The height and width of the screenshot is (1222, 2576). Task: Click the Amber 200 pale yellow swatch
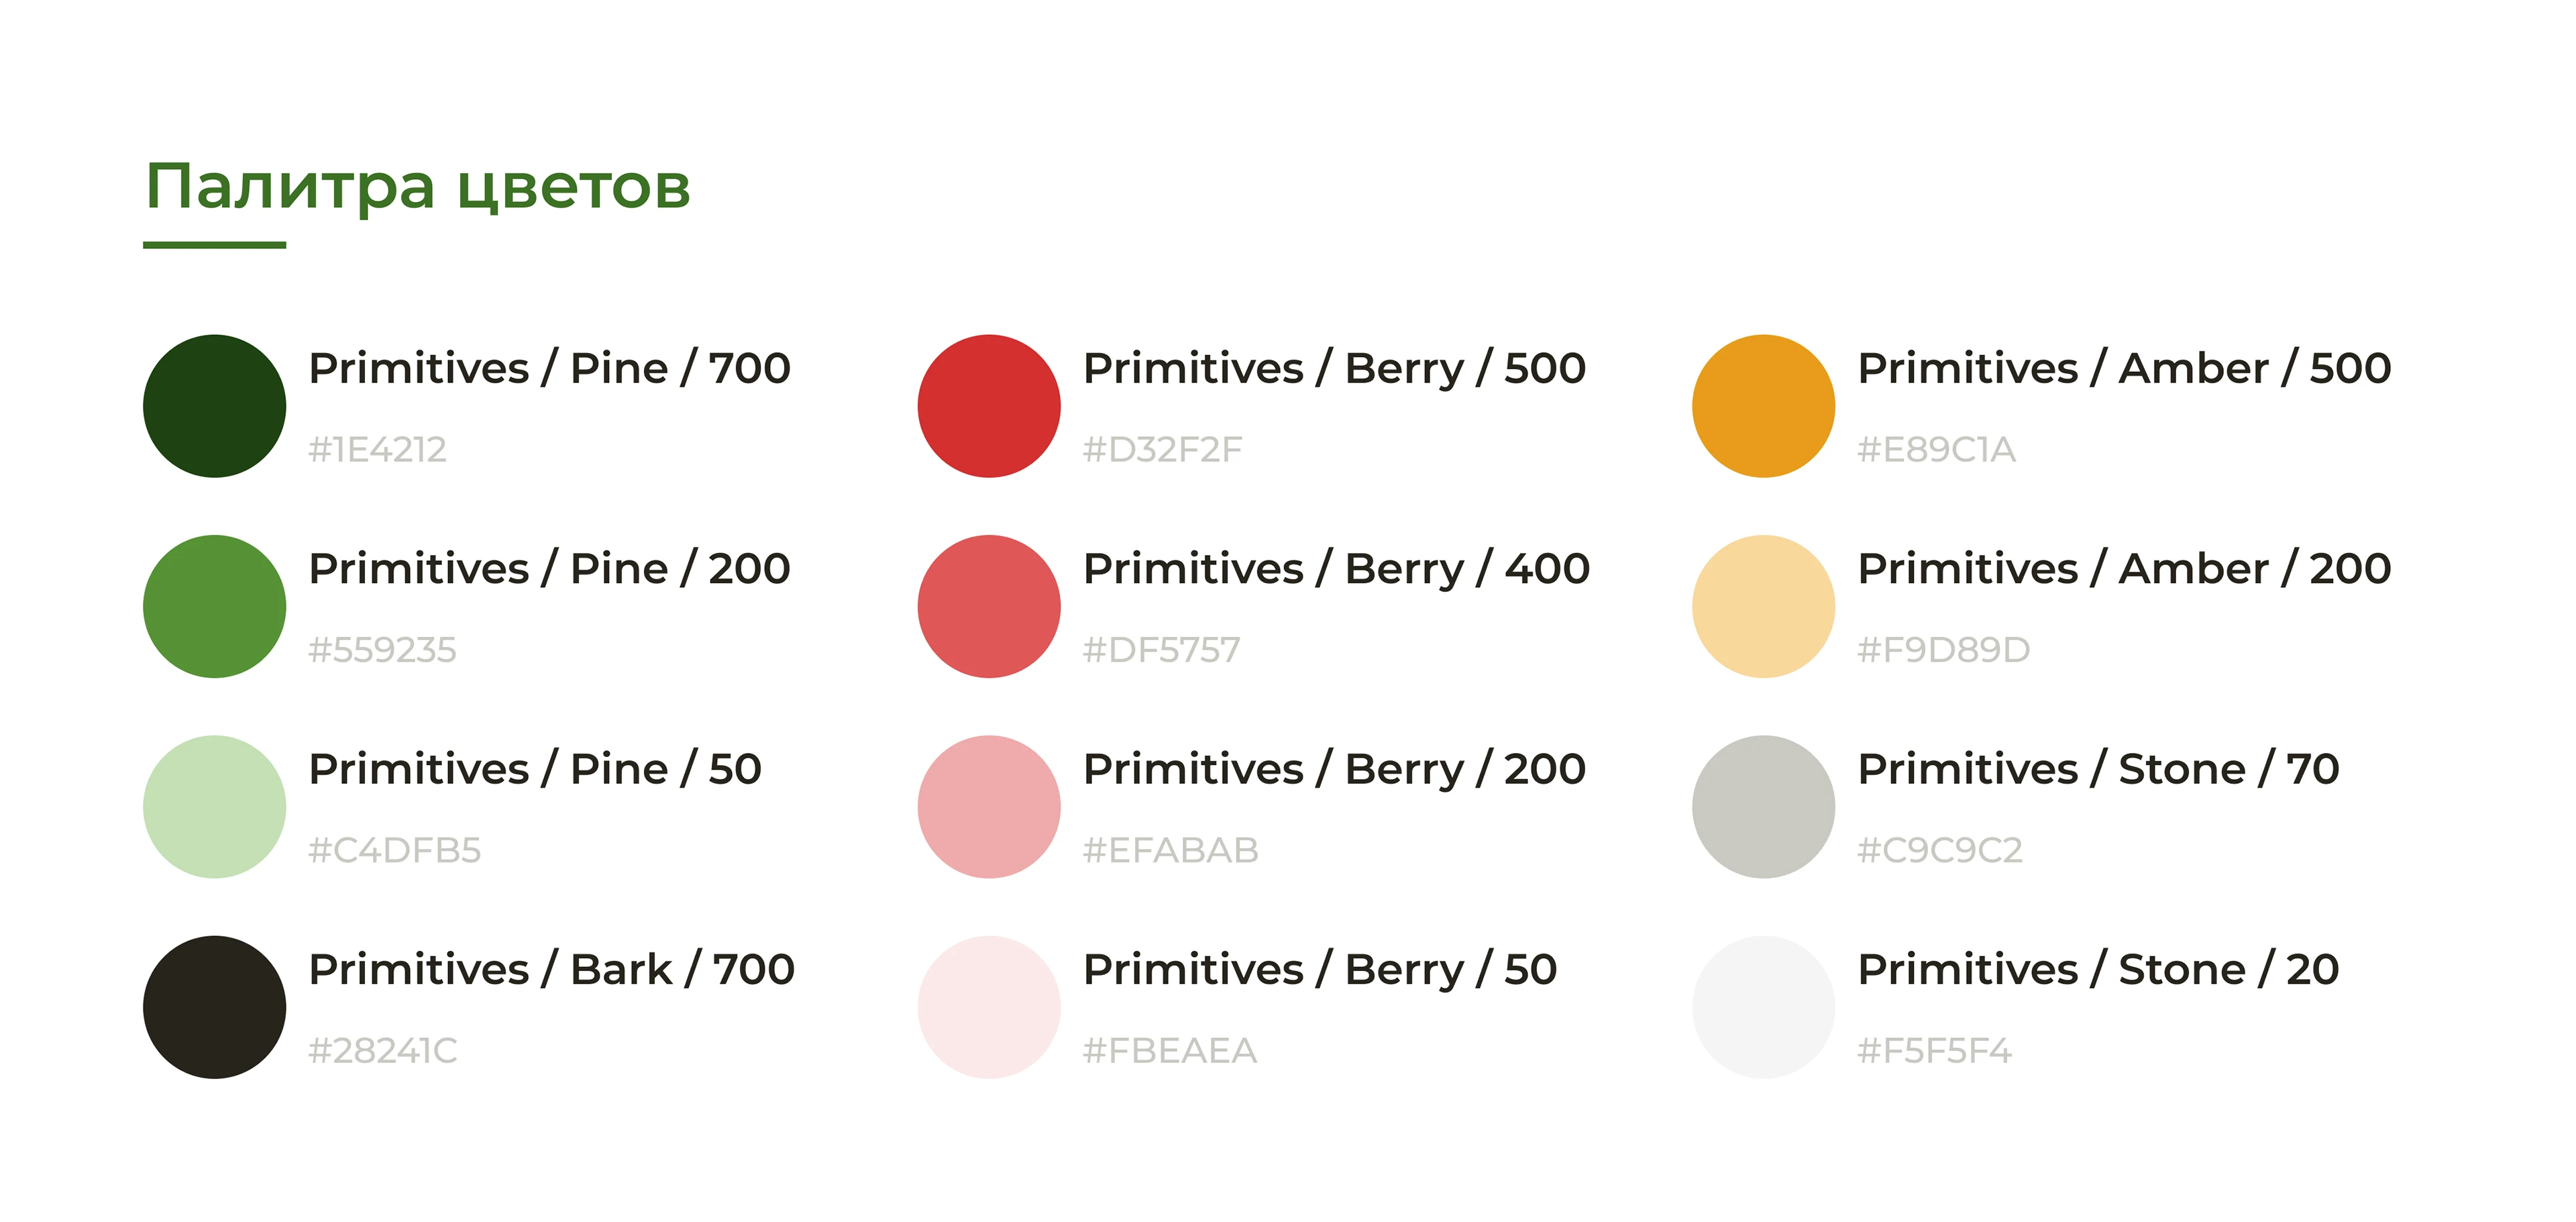click(1762, 606)
